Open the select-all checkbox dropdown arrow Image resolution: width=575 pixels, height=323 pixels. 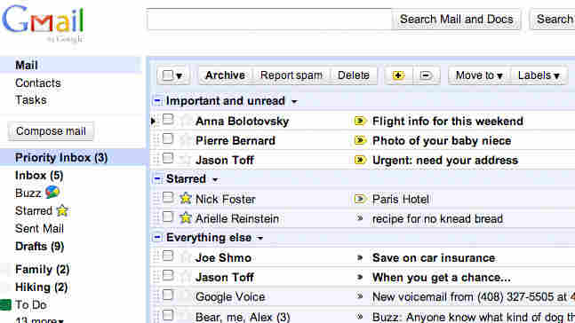[x=179, y=75]
